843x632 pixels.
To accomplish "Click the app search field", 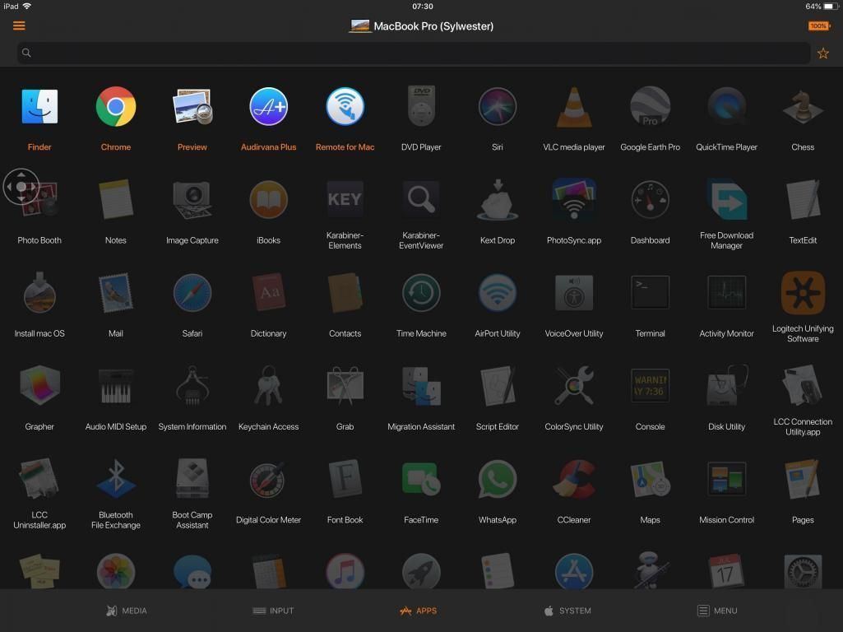I will pyautogui.click(x=414, y=53).
